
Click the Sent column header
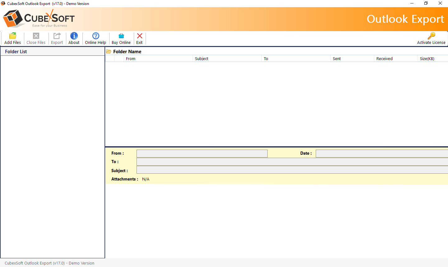point(337,59)
